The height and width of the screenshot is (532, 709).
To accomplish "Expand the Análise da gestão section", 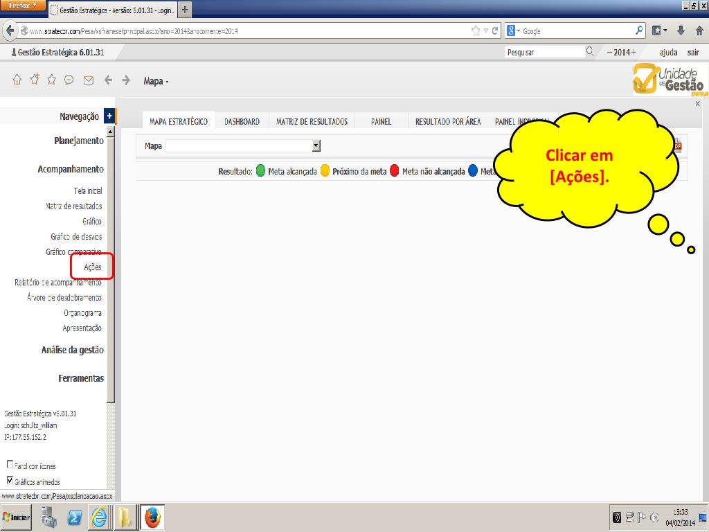I will [72, 350].
